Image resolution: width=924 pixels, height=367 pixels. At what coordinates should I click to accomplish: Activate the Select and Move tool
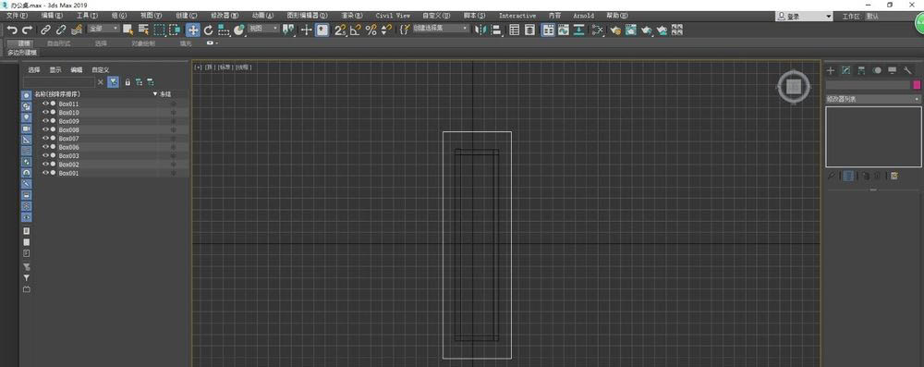point(193,30)
